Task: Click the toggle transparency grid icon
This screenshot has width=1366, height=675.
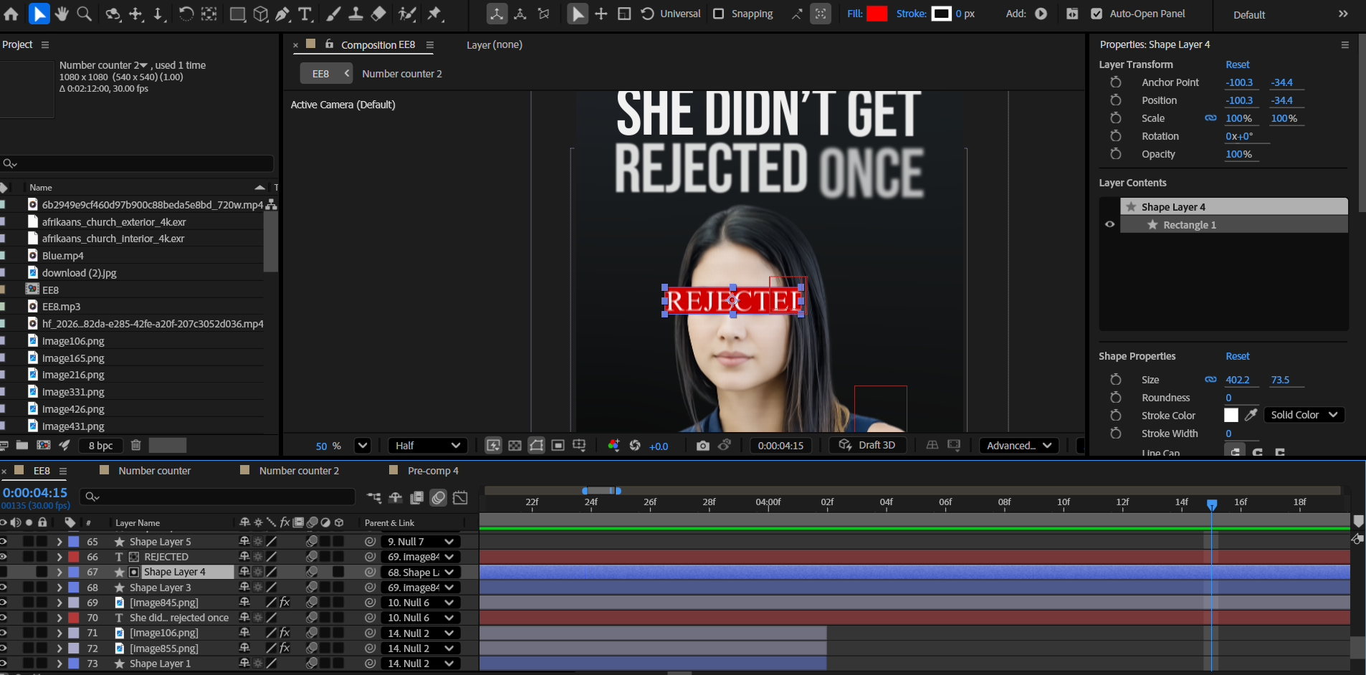Action: pos(515,446)
